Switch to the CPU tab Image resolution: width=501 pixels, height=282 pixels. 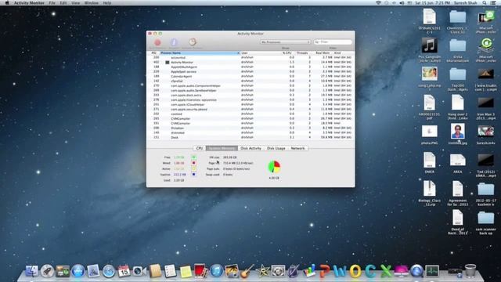[x=200, y=148]
